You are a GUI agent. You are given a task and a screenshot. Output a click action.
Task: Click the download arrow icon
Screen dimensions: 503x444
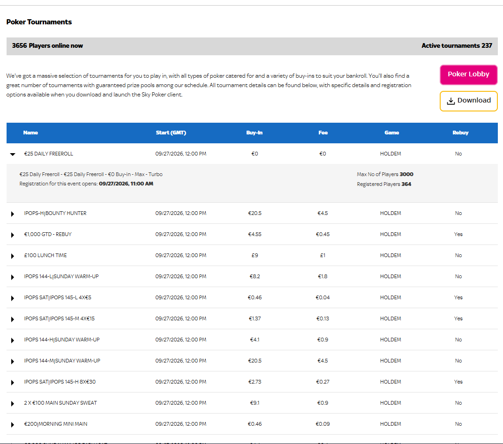click(x=450, y=101)
